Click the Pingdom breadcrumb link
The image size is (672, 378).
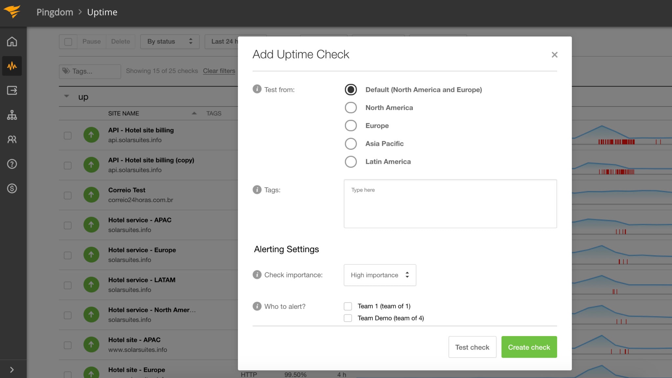click(x=54, y=12)
